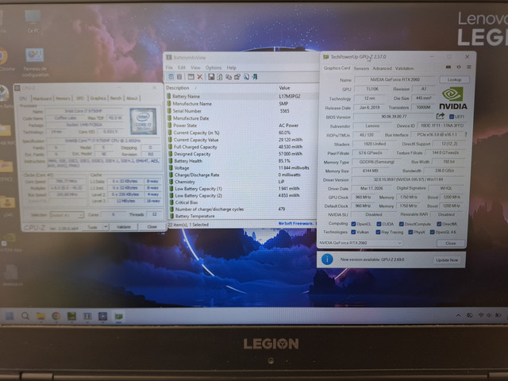Click the Validate button in CPU-Z
This screenshot has height=381, width=508.
(124, 227)
